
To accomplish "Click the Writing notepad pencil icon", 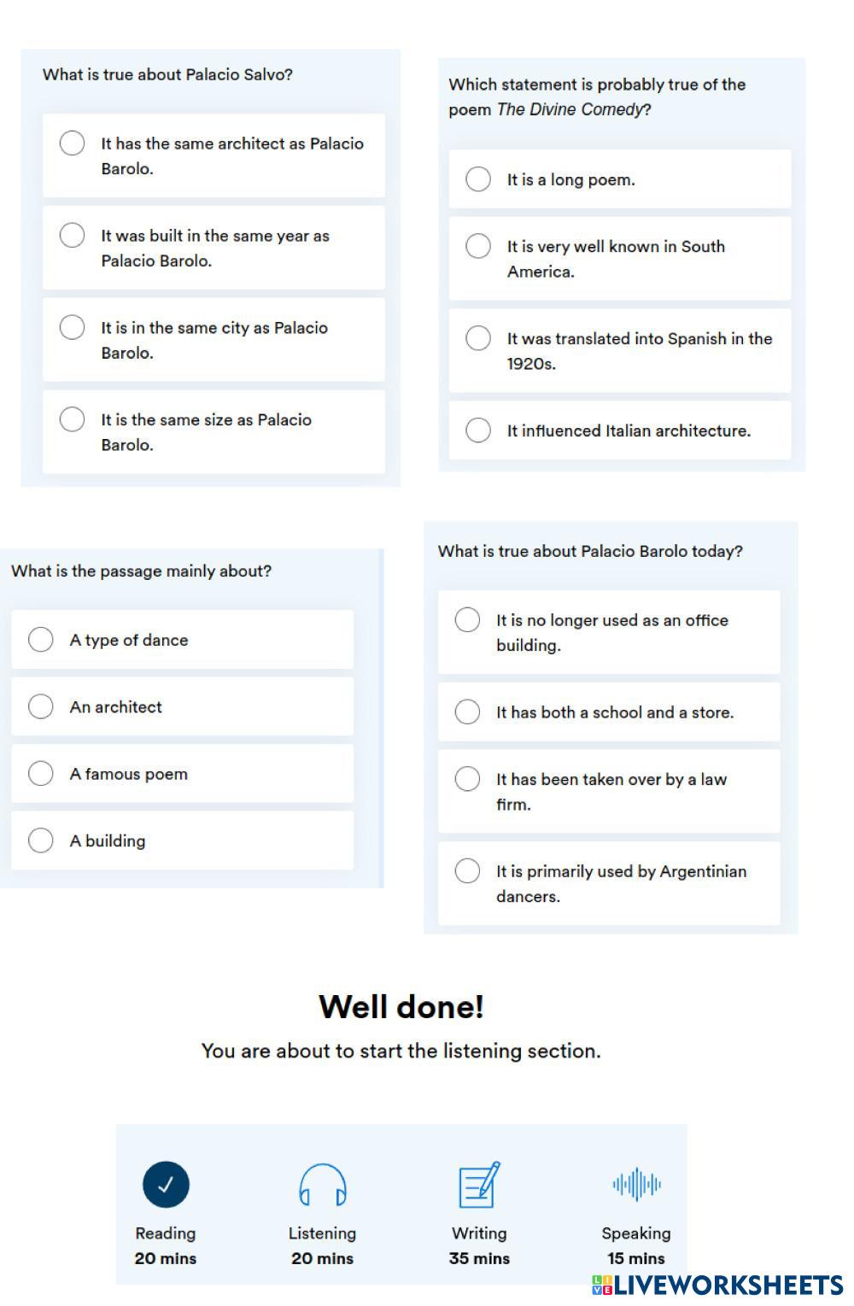I will [479, 1185].
